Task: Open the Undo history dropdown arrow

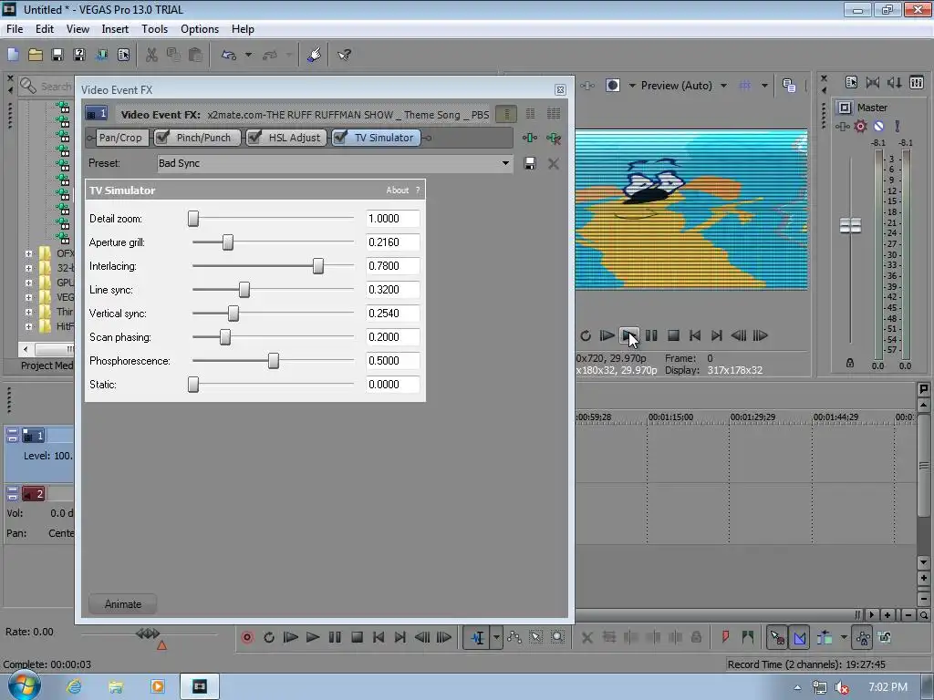Action: tap(248, 55)
